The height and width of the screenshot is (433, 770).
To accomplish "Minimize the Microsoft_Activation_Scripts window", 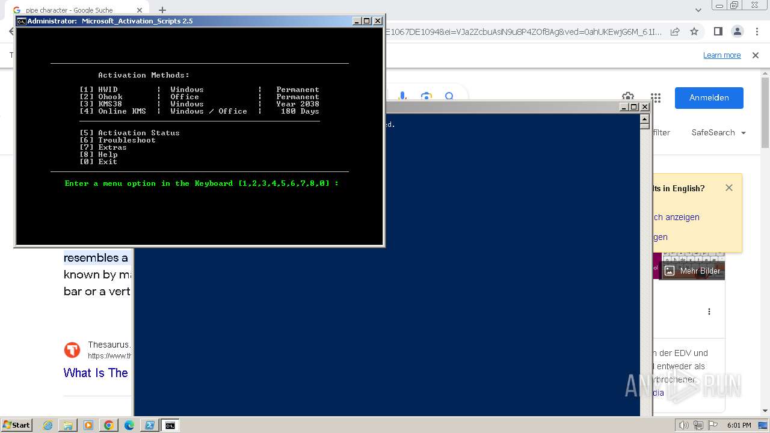I will point(357,21).
